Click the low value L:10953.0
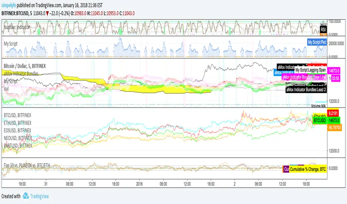Screen dimensions: 347x204 click(x=111, y=13)
